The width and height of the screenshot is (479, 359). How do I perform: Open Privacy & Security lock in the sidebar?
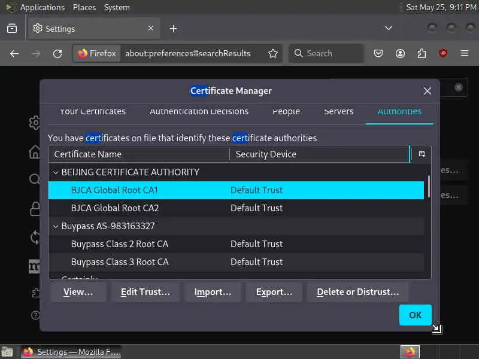[x=35, y=209]
